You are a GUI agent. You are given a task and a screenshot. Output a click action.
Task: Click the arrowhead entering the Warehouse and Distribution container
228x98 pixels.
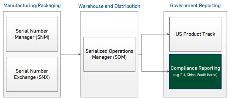point(79,54)
